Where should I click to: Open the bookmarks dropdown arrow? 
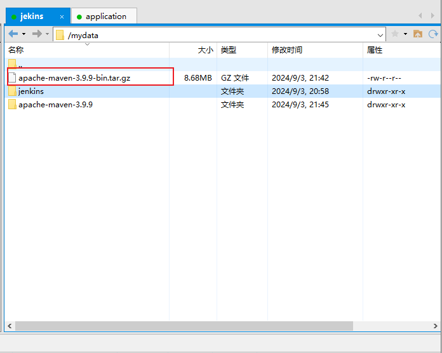click(x=405, y=34)
